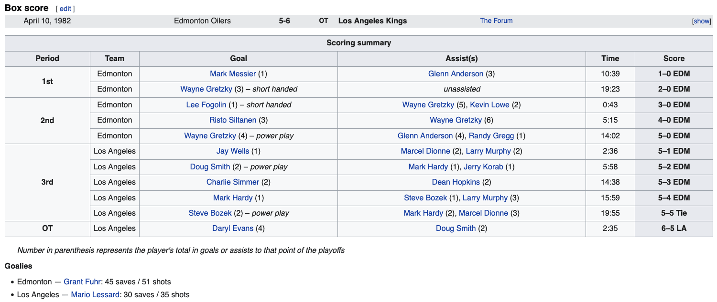Viewport: 717px width, 302px height.
Task: Click Randy Gregg in the Assist(s) column
Action: click(491, 135)
